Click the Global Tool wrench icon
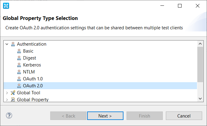The height and width of the screenshot is (126, 207). click(13, 93)
